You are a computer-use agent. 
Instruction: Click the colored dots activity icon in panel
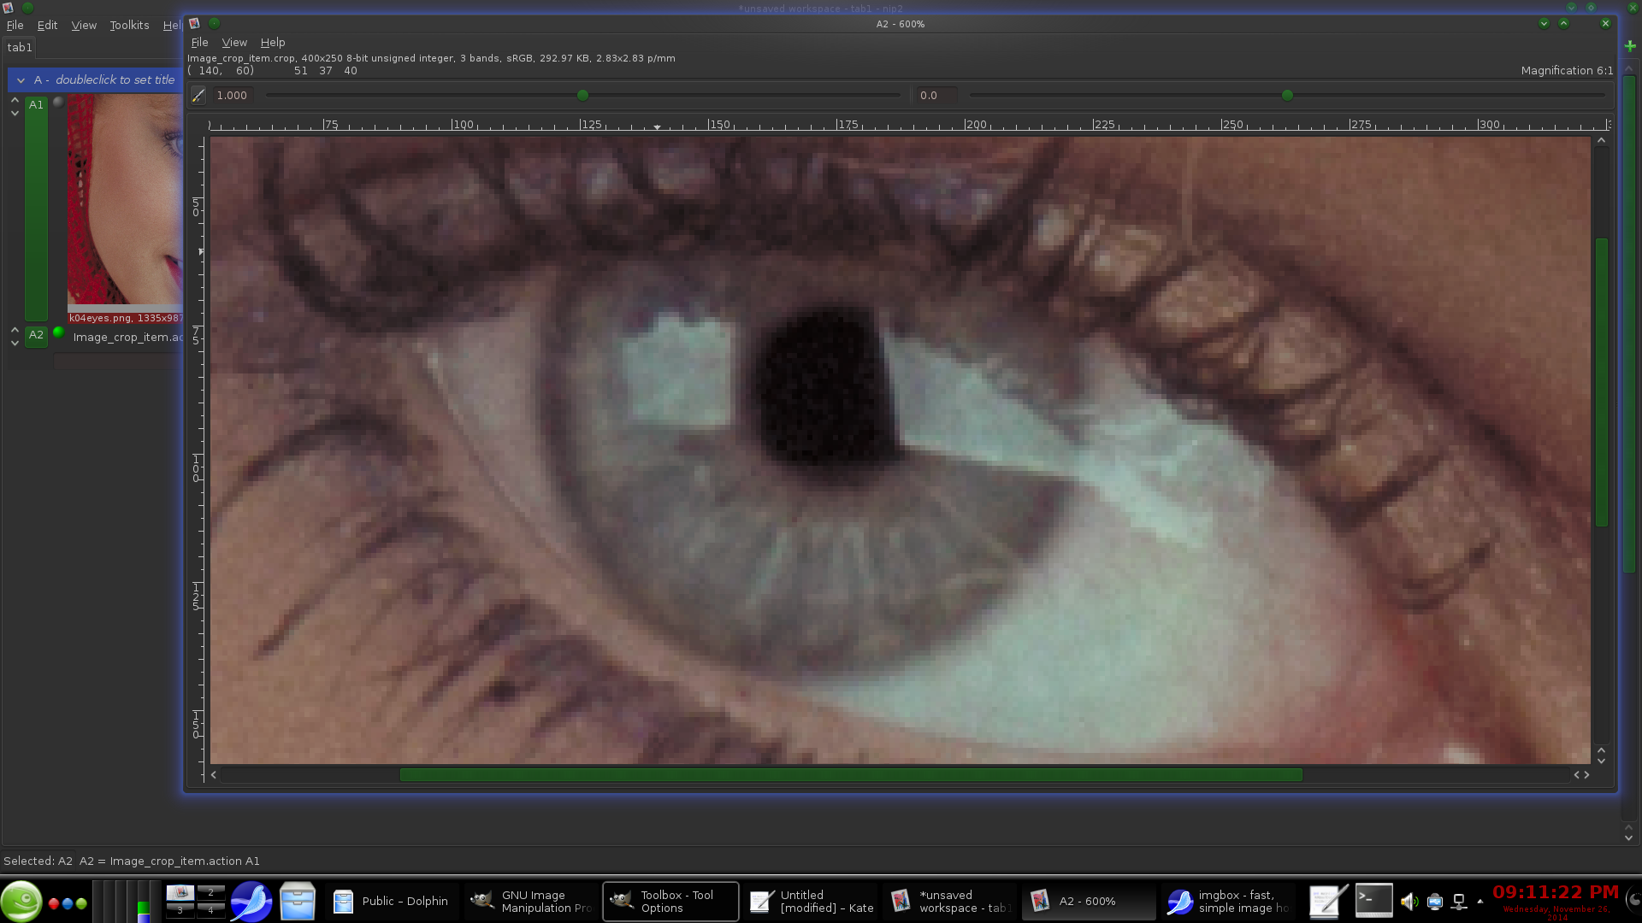click(x=68, y=903)
